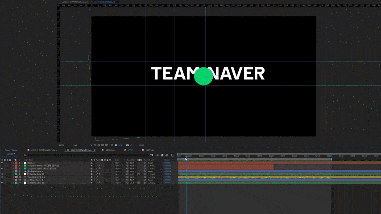Image resolution: width=381 pixels, height=214 pixels.
Task: Toggle visibility of the Null 2 layer
Action: (2, 163)
